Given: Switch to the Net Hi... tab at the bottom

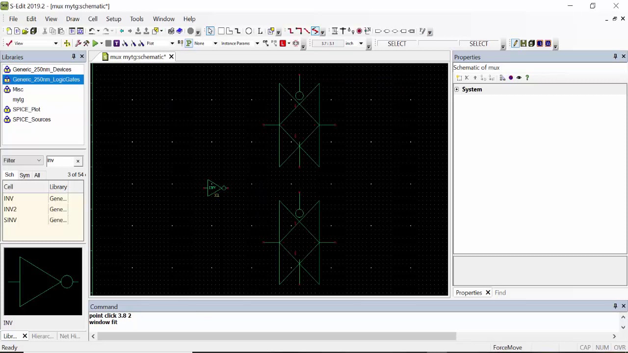Looking at the screenshot, I should (70, 336).
